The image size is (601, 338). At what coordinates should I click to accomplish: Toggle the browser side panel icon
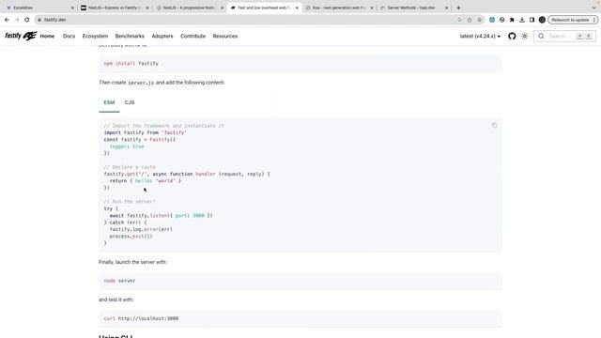[x=532, y=20]
